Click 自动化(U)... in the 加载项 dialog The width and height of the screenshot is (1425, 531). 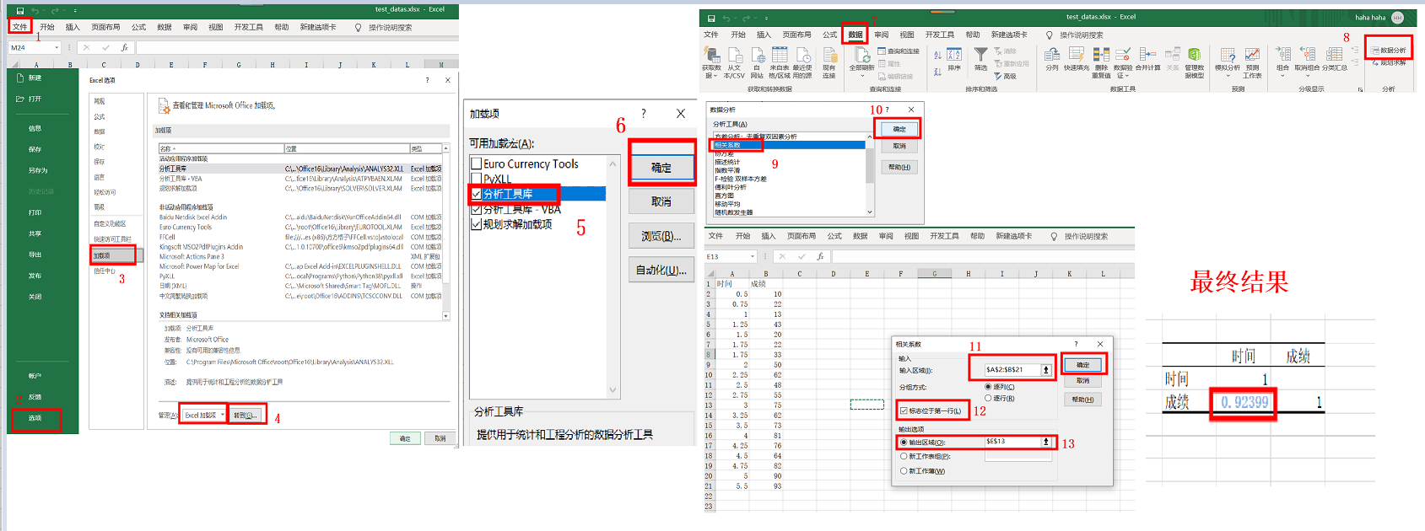tap(661, 270)
